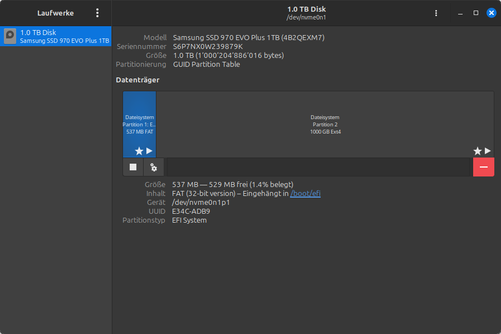Click the star icon on Partition 2
Screen dimensions: 501x334
coord(478,151)
